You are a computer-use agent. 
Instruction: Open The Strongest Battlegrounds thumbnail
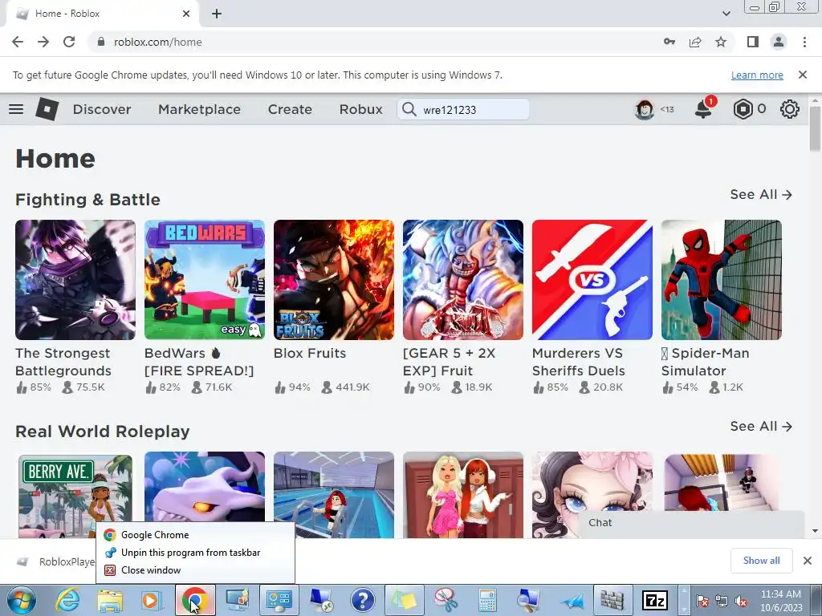pos(75,280)
